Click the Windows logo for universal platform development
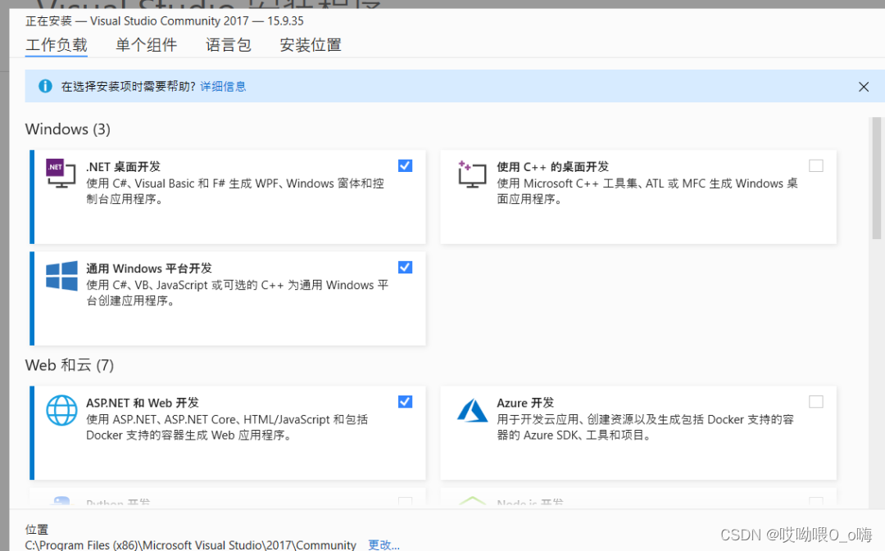The height and width of the screenshot is (551, 885). tap(61, 276)
